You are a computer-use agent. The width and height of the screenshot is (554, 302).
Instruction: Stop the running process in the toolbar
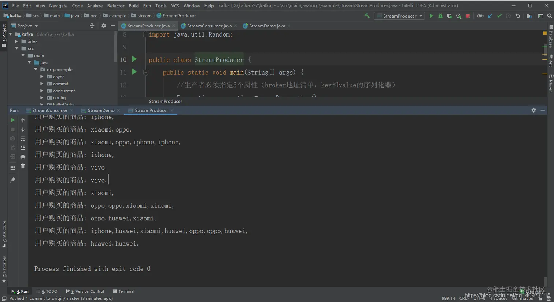click(x=468, y=16)
